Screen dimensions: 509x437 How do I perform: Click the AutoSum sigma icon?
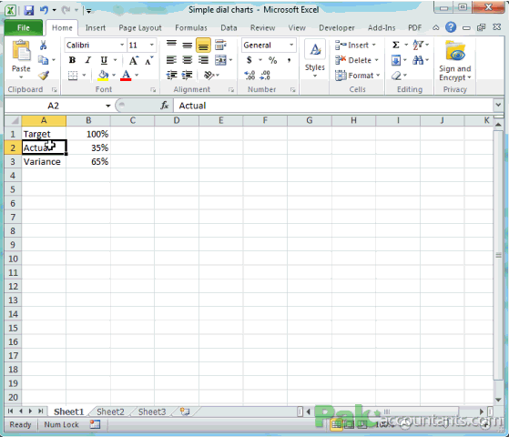pos(395,45)
